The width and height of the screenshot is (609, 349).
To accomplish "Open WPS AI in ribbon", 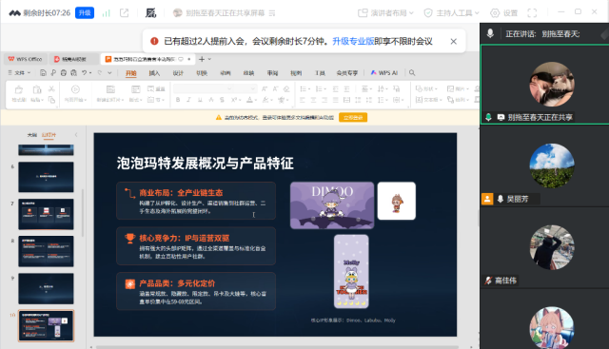I will [384, 72].
